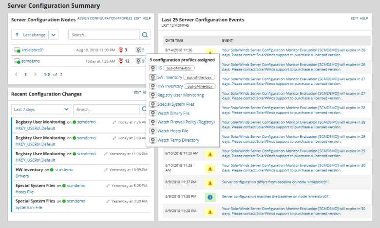Click Edit in Recent Configuration Changes header
This screenshot has width=380, height=228.
click(x=137, y=93)
